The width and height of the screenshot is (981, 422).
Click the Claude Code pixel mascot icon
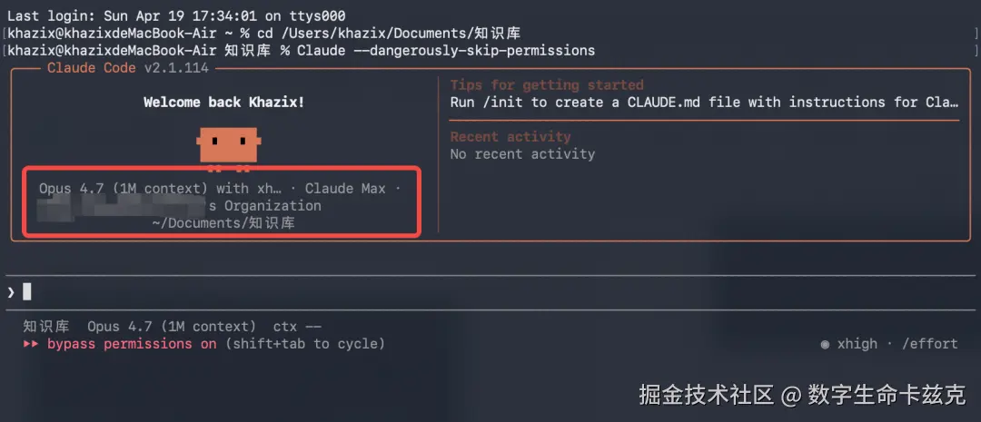coord(229,148)
